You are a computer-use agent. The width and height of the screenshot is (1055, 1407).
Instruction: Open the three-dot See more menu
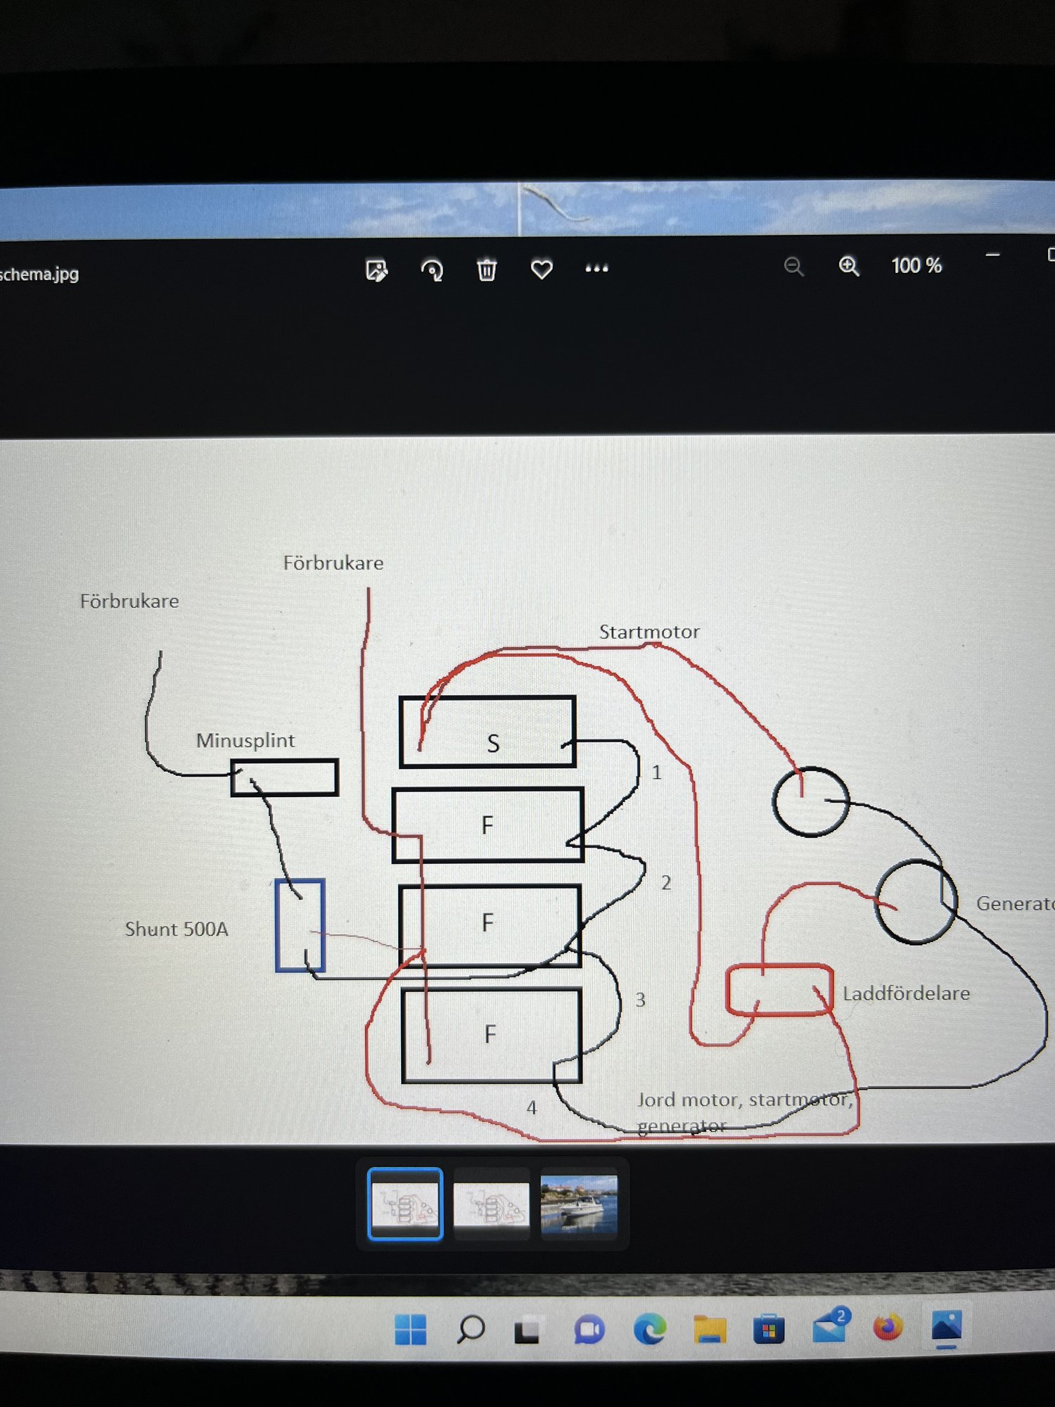click(596, 268)
